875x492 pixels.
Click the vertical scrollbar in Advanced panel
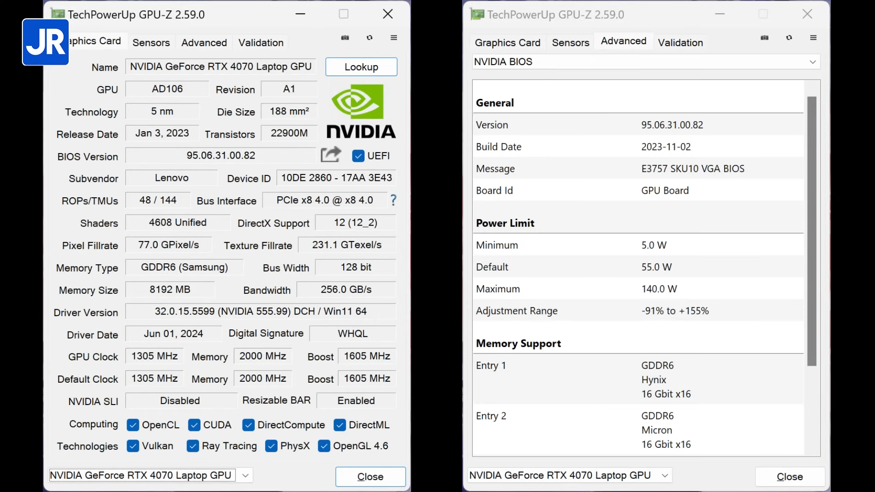pyautogui.click(x=812, y=231)
